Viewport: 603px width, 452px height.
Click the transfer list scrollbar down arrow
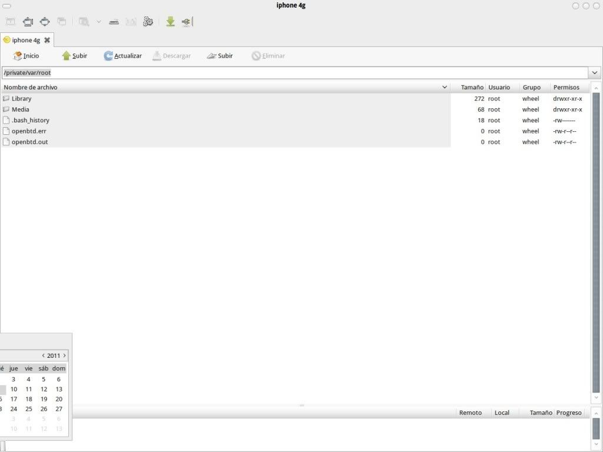coord(596,445)
